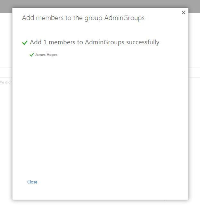The width and height of the screenshot is (200, 206).
Task: Click the background page right of dialog
Action: pyautogui.click(x=194, y=112)
